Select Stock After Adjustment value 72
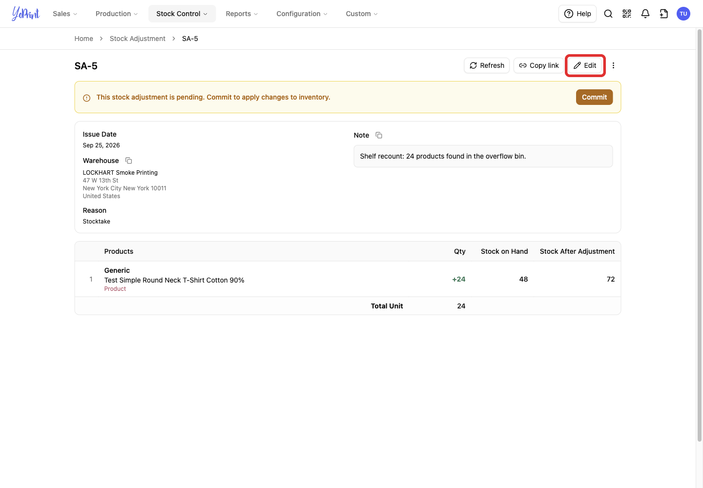The width and height of the screenshot is (703, 488). [x=611, y=279]
